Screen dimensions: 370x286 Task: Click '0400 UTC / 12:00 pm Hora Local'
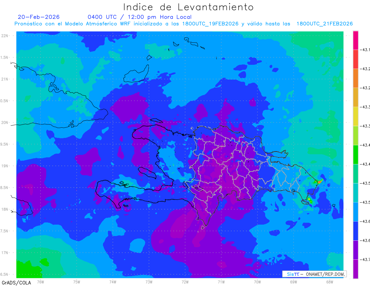click(x=140, y=17)
